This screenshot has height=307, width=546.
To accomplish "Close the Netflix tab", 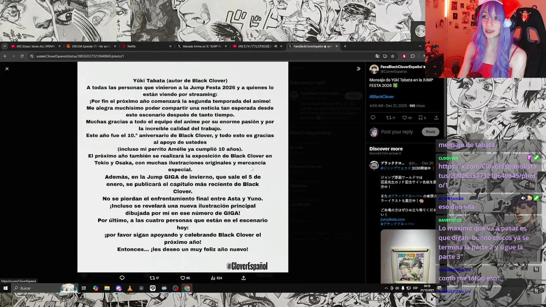I will pos(170,46).
